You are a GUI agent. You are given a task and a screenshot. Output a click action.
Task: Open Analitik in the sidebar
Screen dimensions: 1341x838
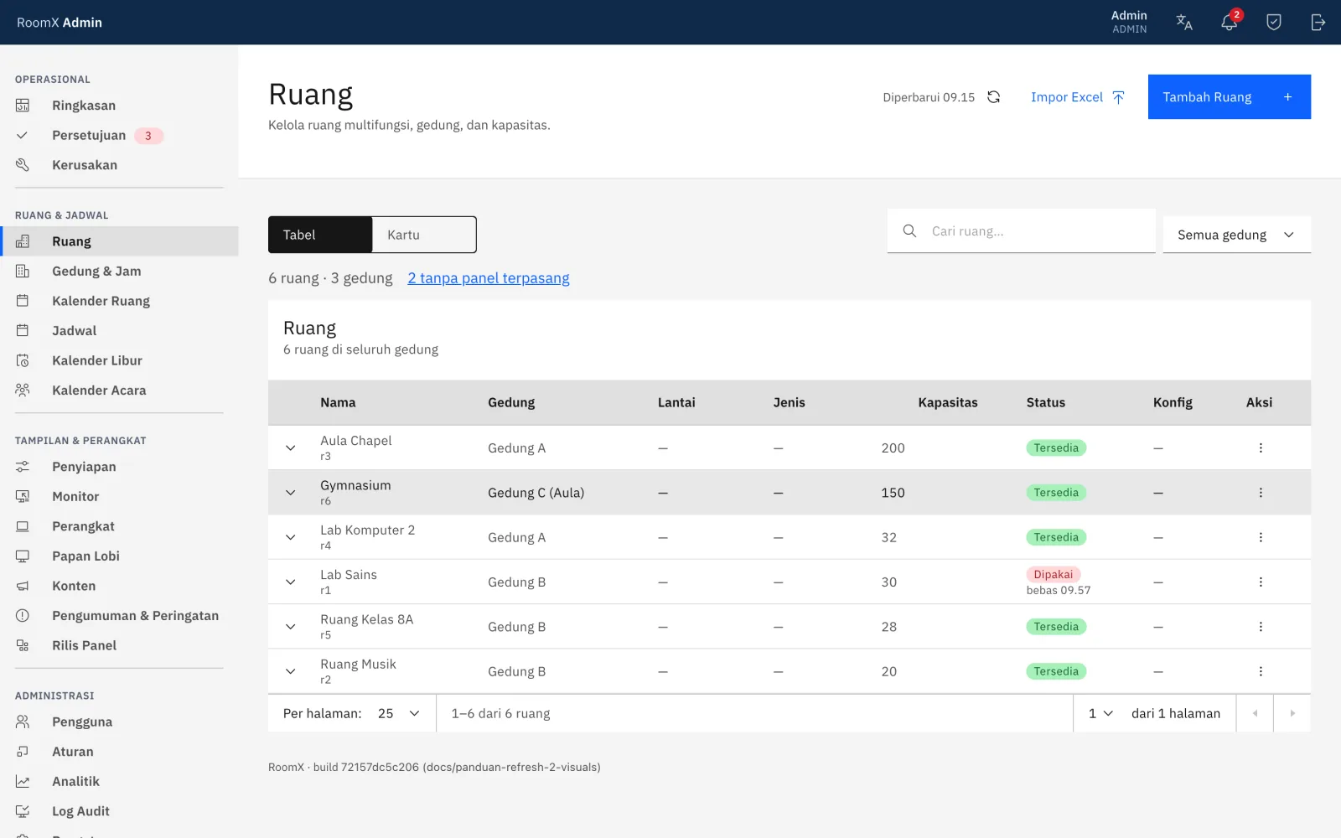tap(119, 782)
